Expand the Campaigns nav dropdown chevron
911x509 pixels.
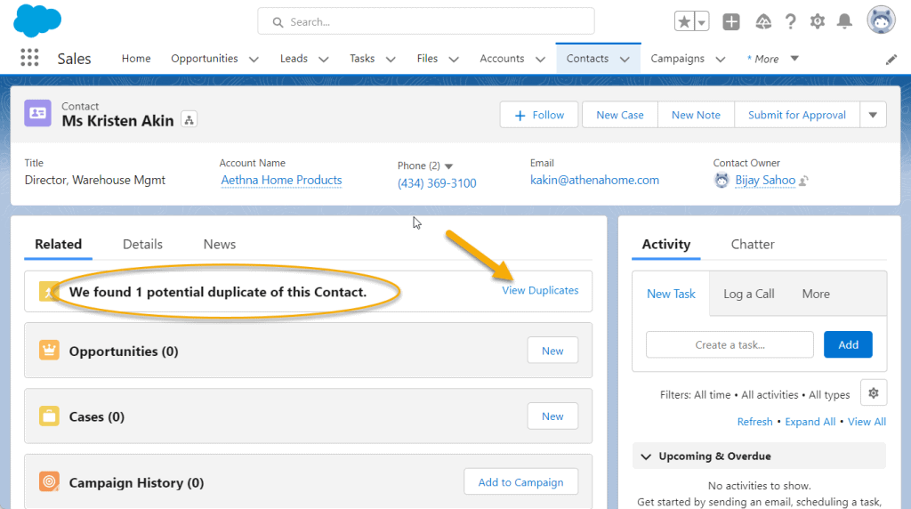pyautogui.click(x=721, y=60)
